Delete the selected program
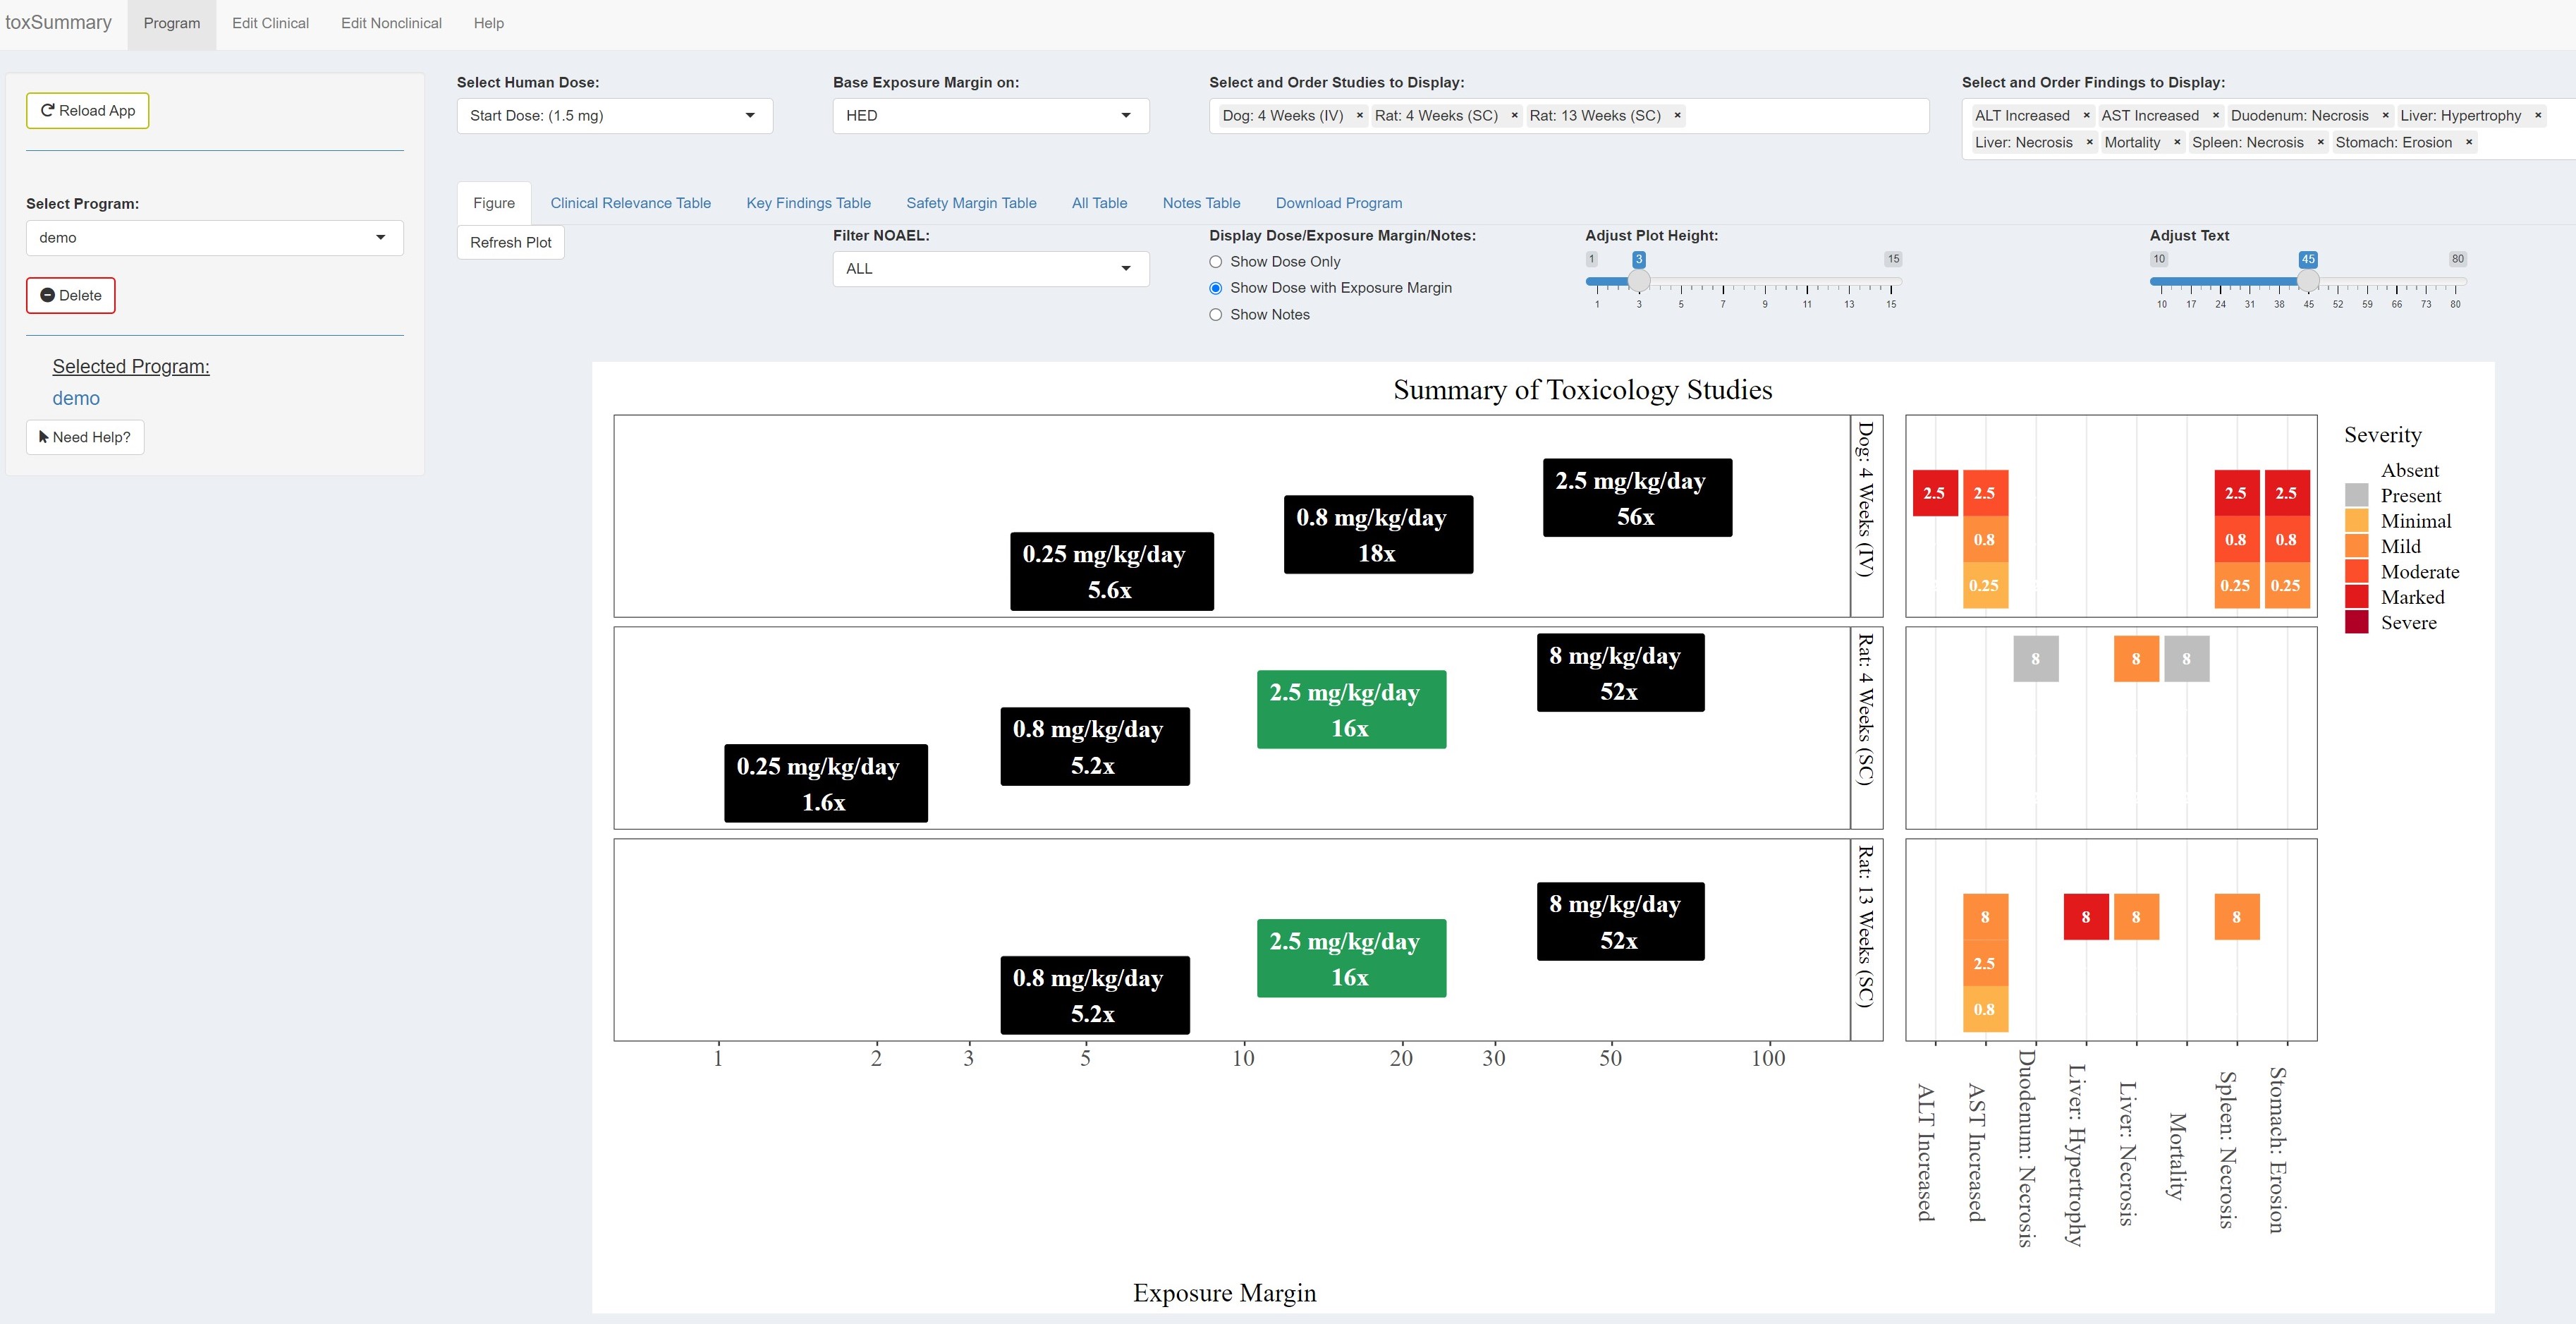Screen dimensions: 2576x1324 point(71,296)
